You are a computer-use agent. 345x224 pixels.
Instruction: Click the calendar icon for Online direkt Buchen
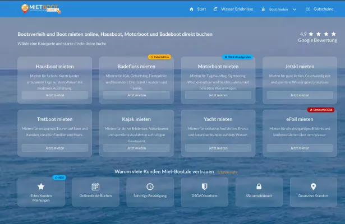(95, 186)
